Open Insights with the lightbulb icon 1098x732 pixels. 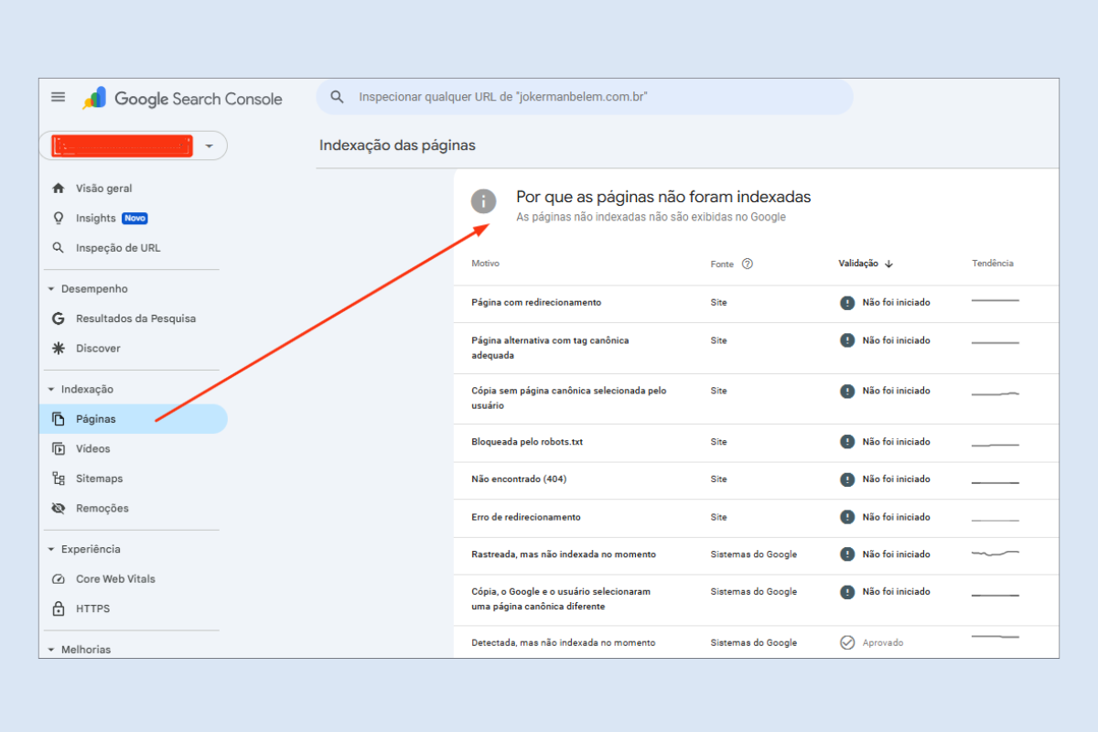pos(59,218)
